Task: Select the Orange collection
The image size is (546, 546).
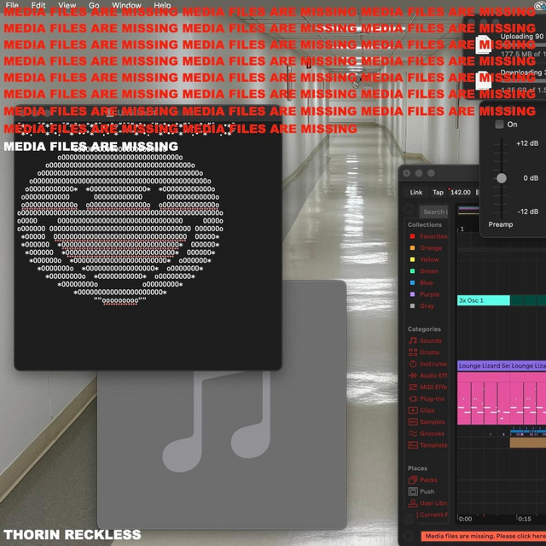Action: tap(426, 248)
